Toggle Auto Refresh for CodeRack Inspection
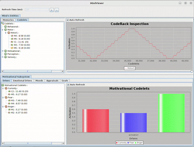Screen dimensions: 194x147 (68, 20)
